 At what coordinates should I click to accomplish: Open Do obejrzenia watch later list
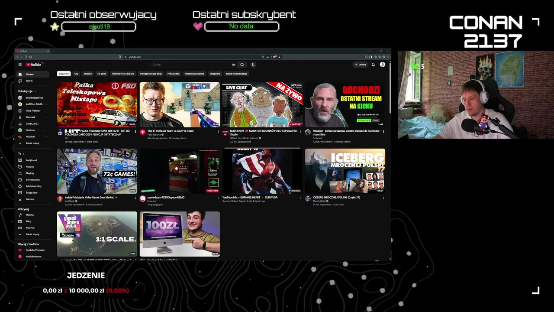point(32,180)
